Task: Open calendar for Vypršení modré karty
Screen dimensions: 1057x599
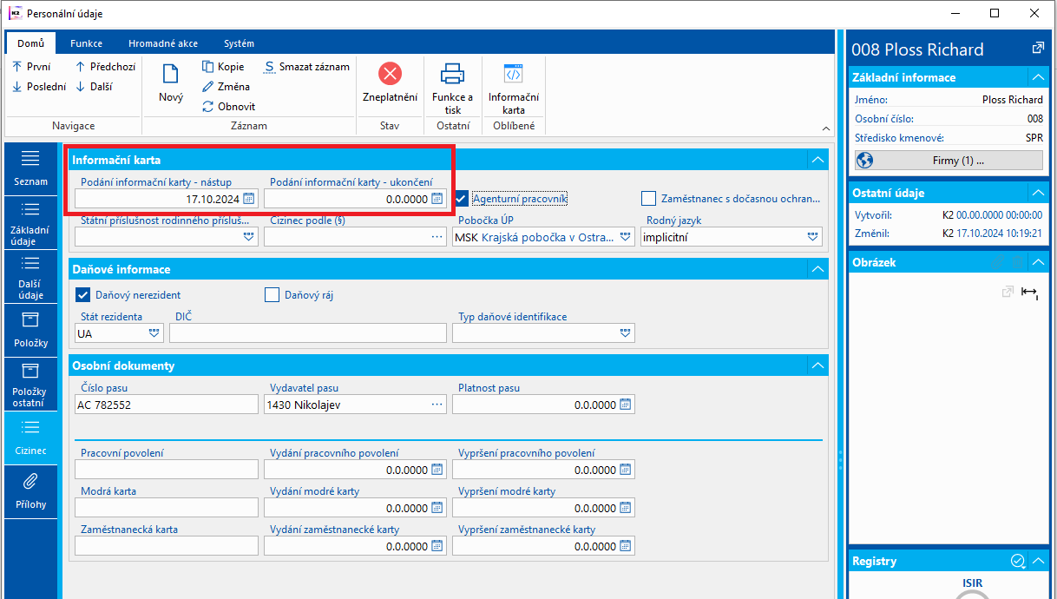Action: coord(626,508)
